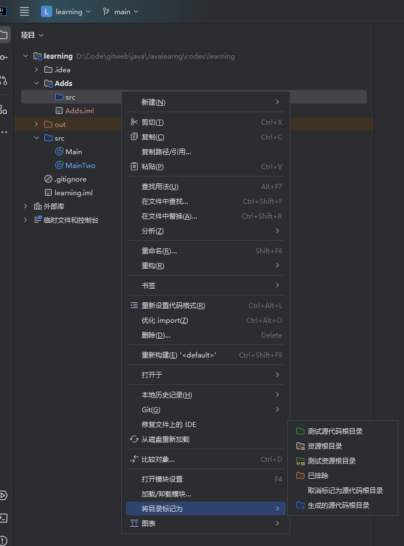Open the Project tool window icon
The width and height of the screenshot is (404, 546).
(3, 35)
